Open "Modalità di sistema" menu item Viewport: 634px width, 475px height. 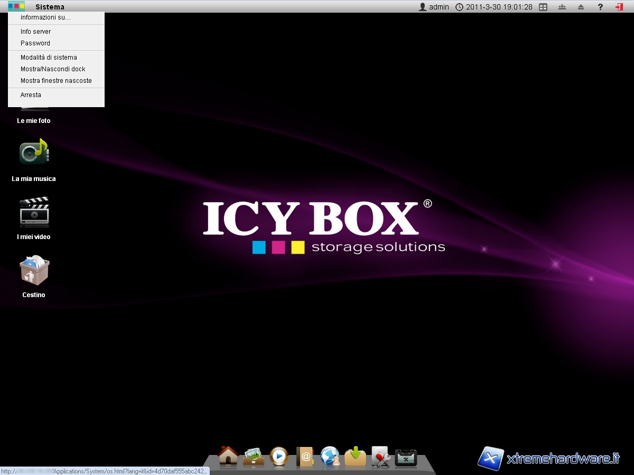pyautogui.click(x=49, y=58)
